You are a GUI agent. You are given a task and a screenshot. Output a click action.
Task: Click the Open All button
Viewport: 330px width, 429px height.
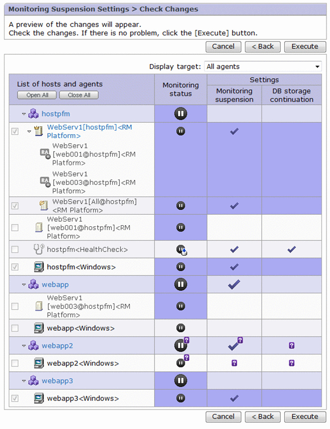tap(37, 95)
